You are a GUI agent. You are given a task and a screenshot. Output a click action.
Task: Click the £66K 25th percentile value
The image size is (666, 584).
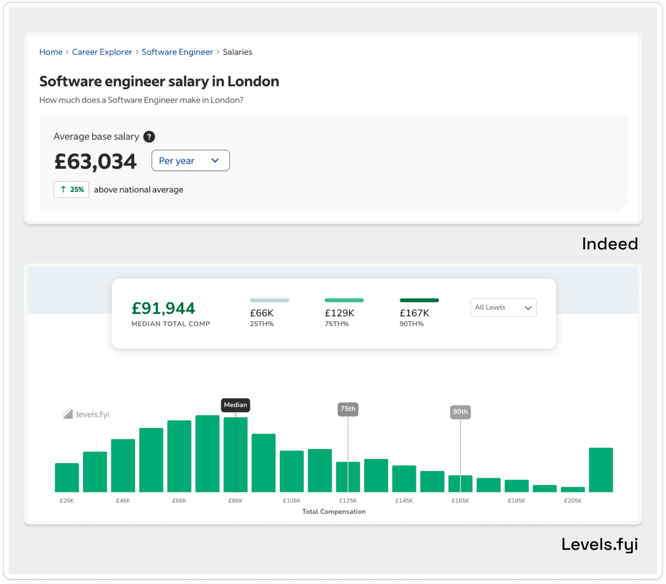click(262, 313)
